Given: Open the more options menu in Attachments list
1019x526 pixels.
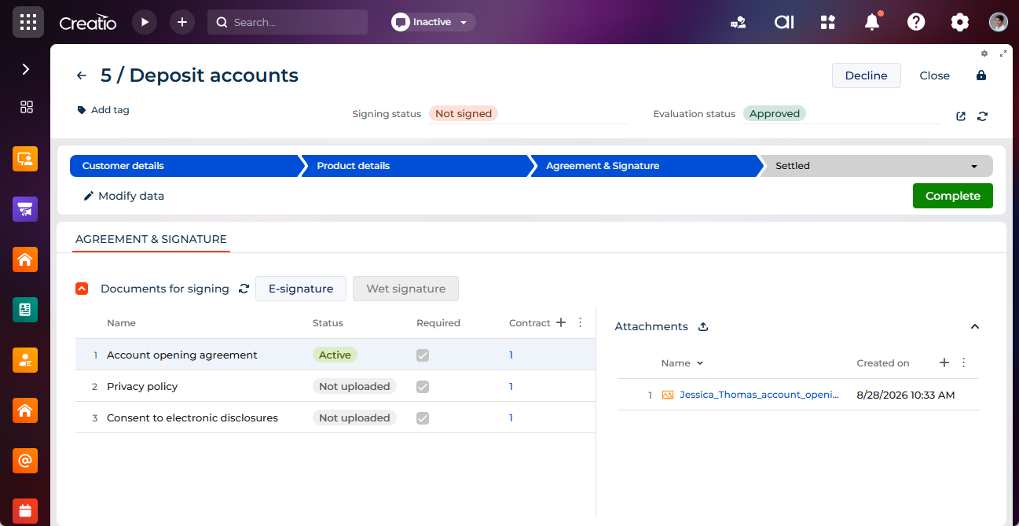Looking at the screenshot, I should pyautogui.click(x=964, y=362).
